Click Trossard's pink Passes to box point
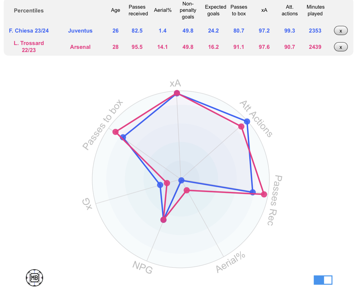This screenshot has width=359, height=296. click(116, 132)
